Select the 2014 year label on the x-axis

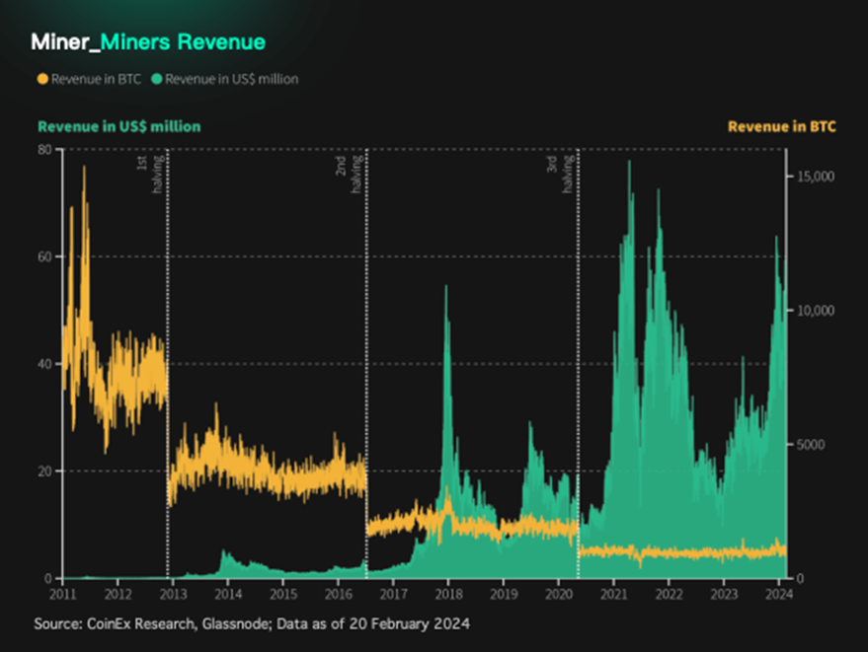(227, 595)
